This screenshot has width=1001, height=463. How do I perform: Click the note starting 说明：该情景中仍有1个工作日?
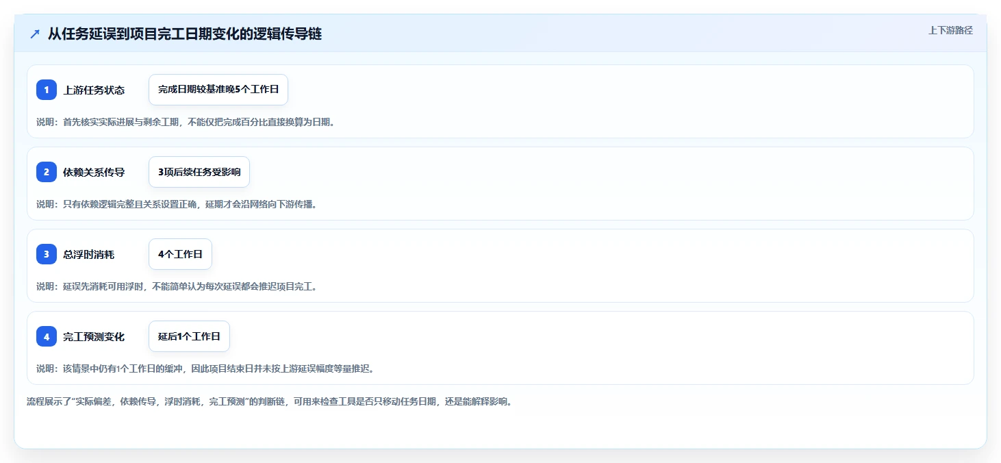click(205, 368)
